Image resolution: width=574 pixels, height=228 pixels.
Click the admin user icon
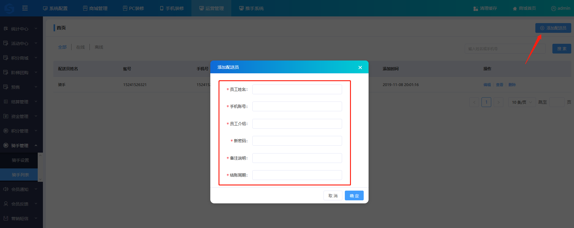click(x=553, y=9)
